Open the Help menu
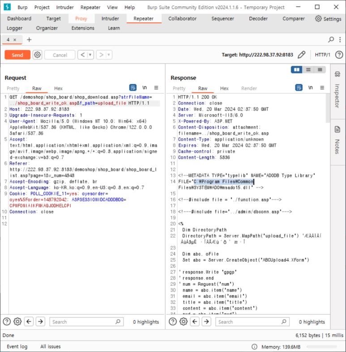 (130, 8)
